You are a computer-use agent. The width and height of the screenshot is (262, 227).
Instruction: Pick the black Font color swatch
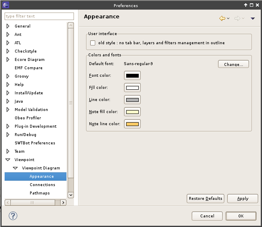tap(132, 76)
